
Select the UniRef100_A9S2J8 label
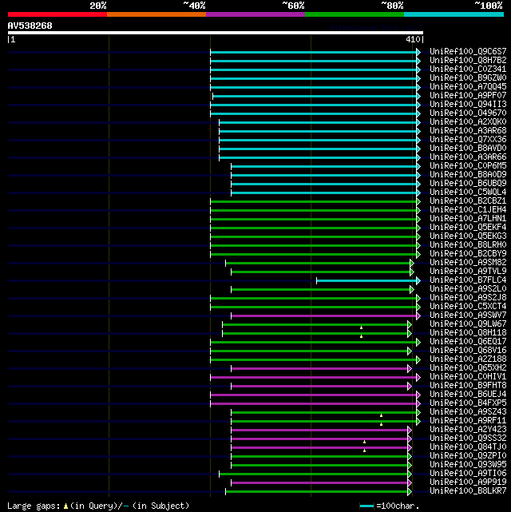point(468,298)
